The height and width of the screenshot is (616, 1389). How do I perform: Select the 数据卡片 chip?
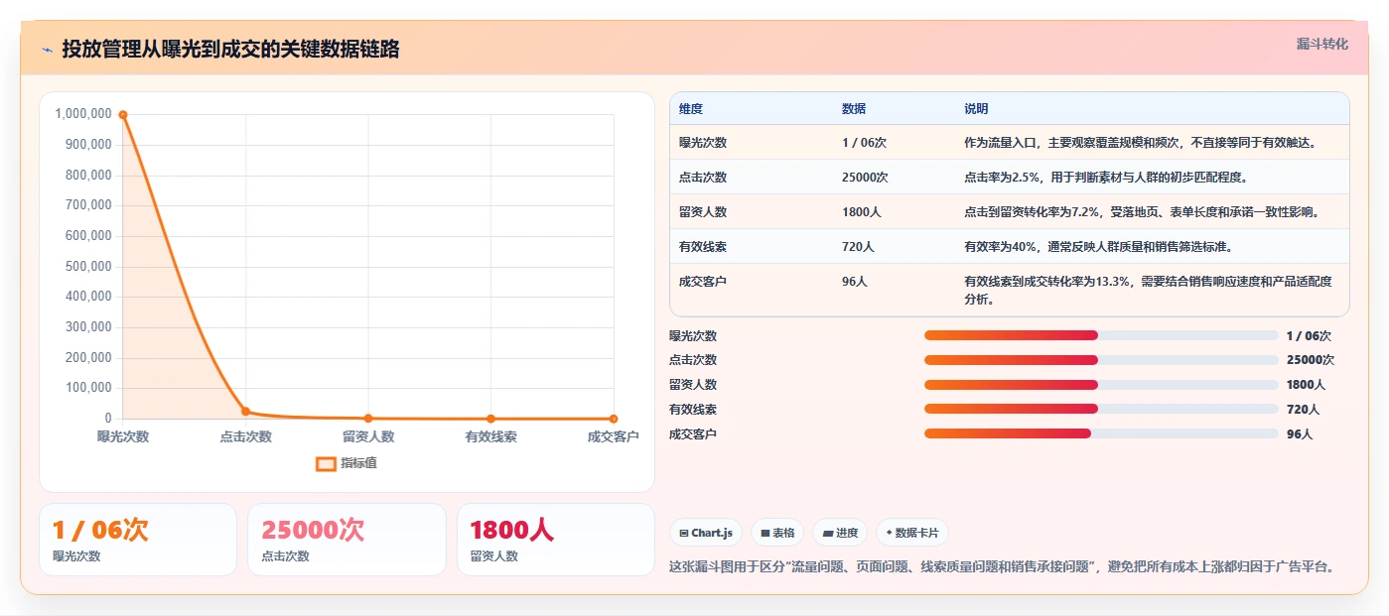(x=911, y=533)
